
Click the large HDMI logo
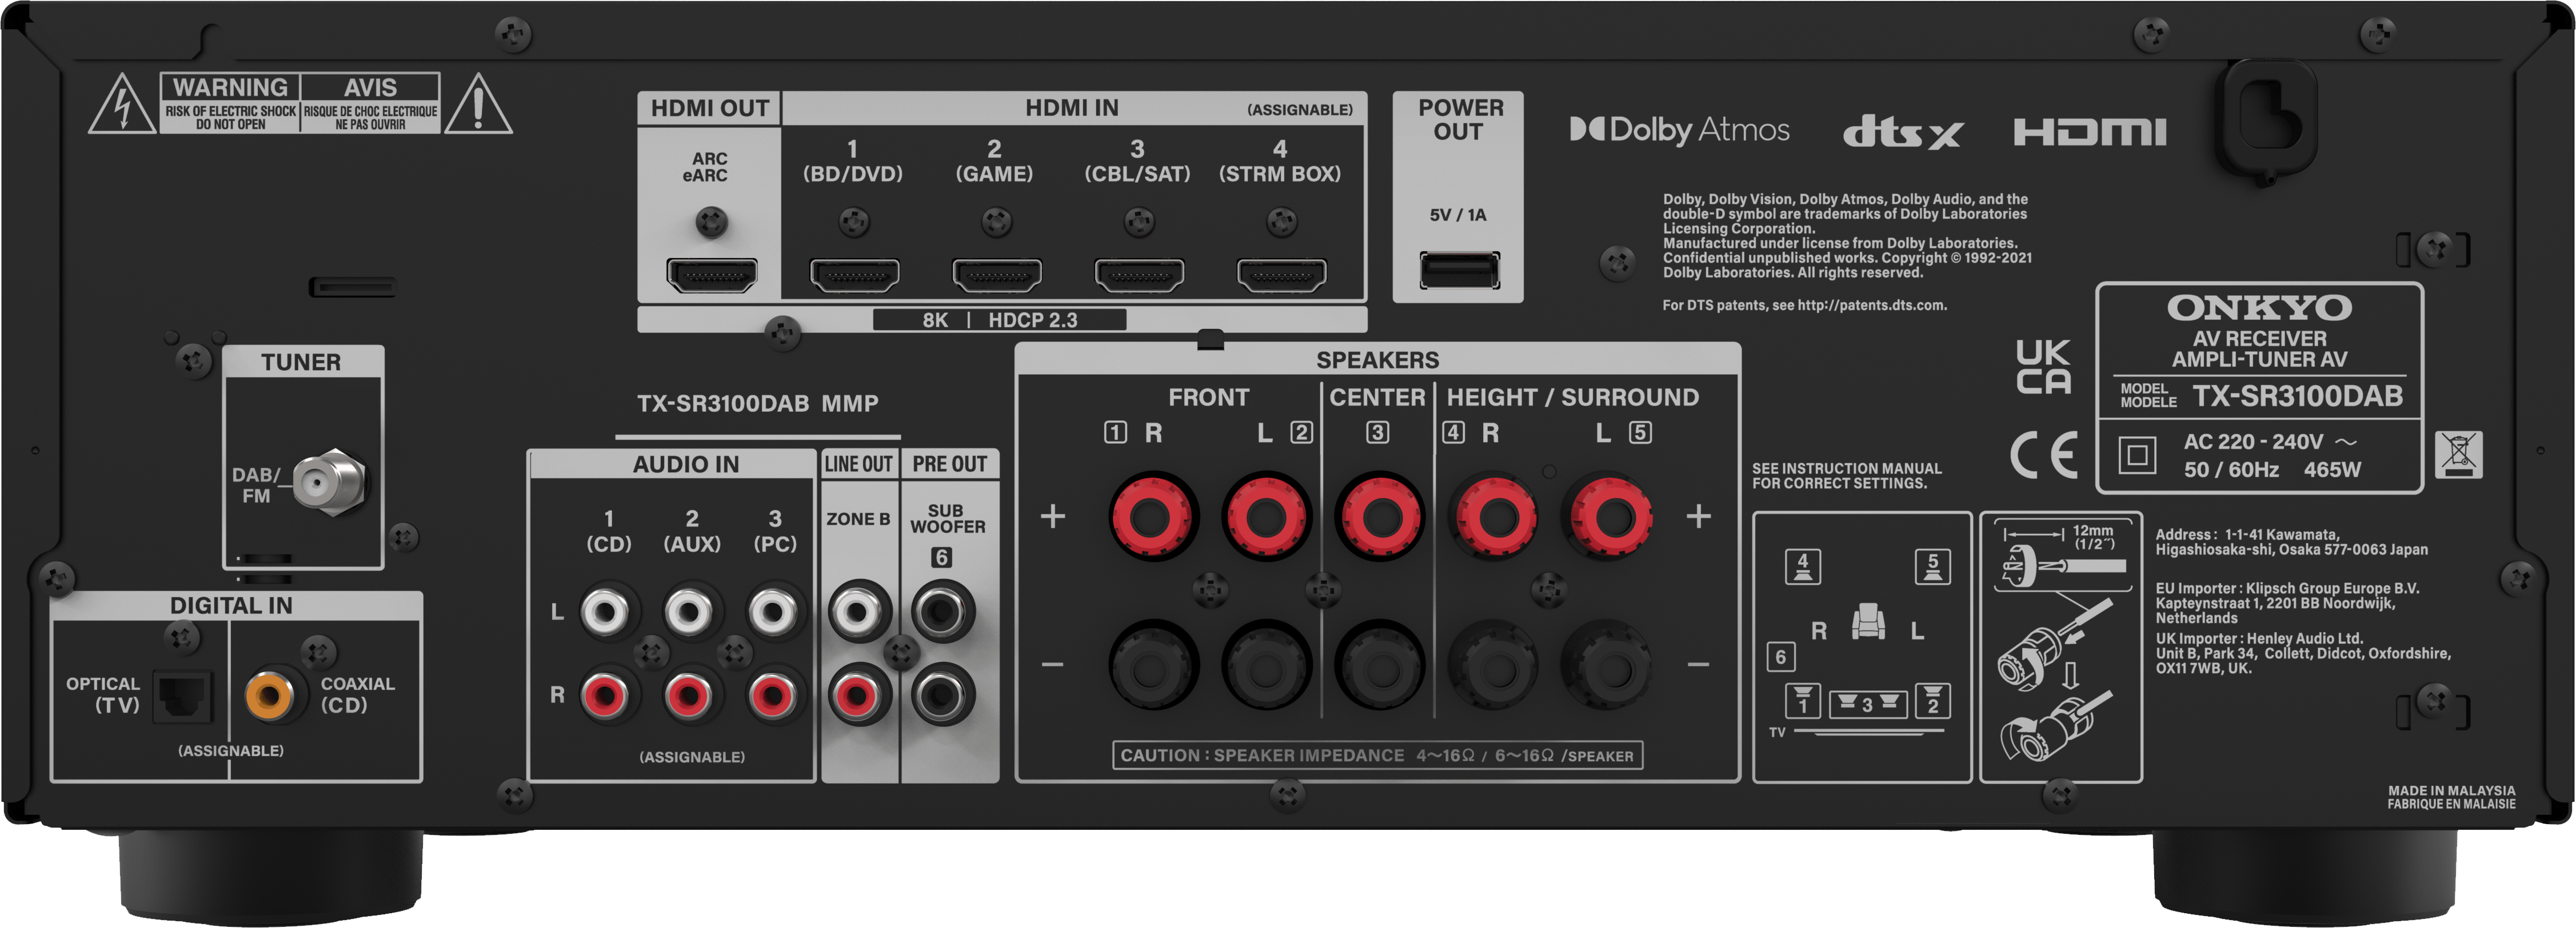tap(2090, 132)
